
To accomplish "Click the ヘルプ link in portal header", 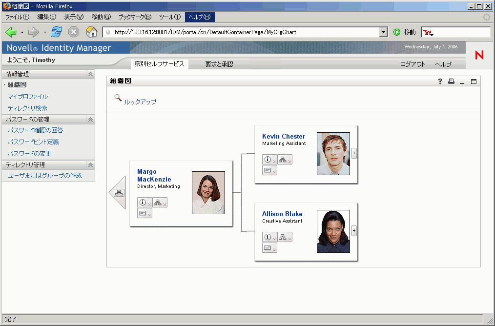I will coord(443,64).
